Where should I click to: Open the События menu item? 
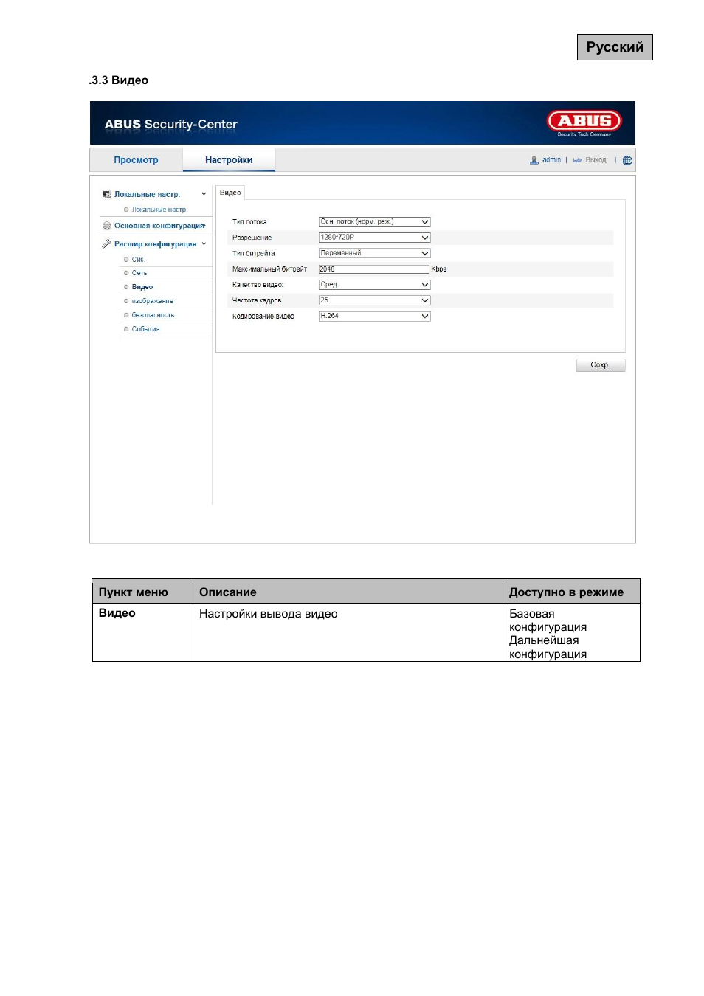(x=145, y=329)
